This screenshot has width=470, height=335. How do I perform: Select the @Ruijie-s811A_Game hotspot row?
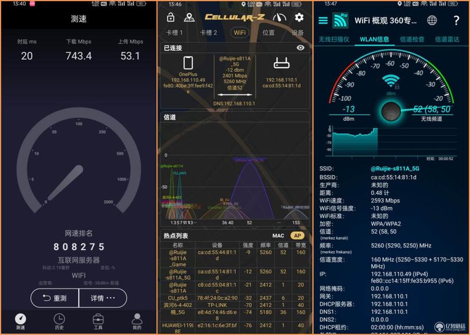coord(236,258)
